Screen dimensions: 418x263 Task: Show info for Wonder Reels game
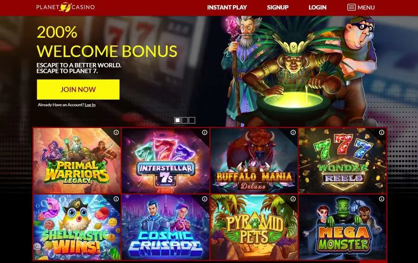pos(381,132)
